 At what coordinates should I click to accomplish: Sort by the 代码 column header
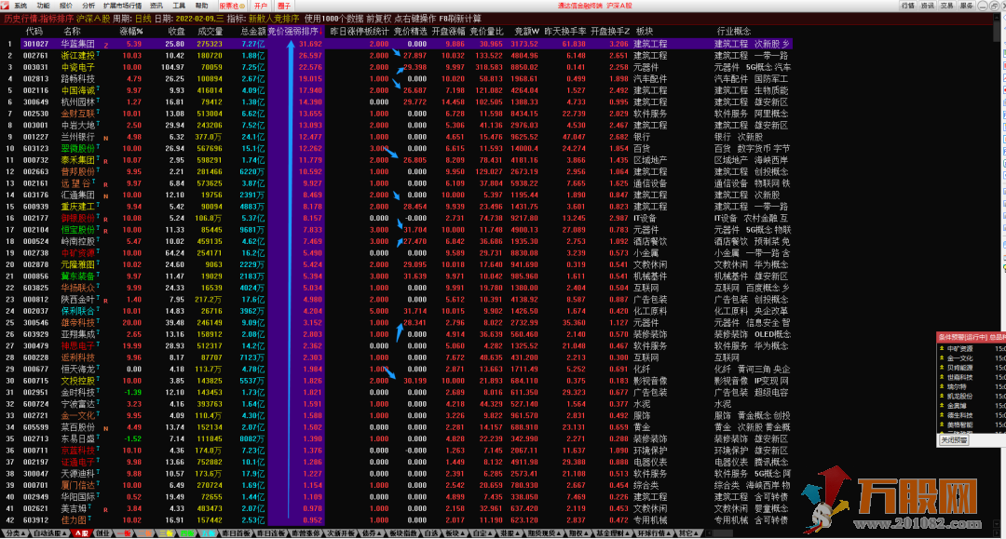(x=34, y=31)
